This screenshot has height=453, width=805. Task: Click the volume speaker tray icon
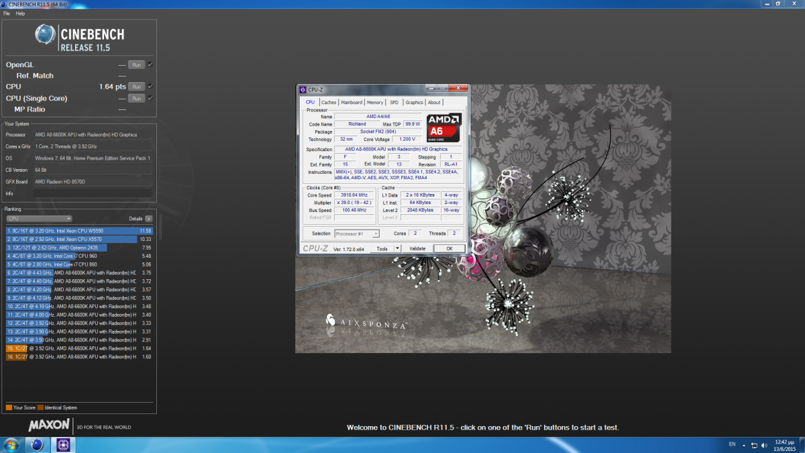pyautogui.click(x=765, y=445)
